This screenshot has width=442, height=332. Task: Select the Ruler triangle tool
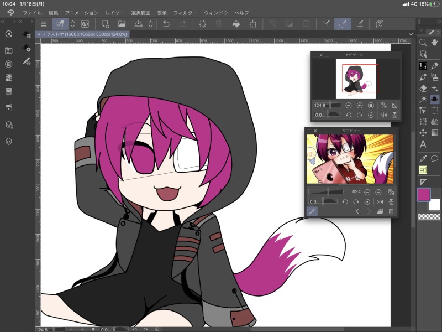[423, 182]
